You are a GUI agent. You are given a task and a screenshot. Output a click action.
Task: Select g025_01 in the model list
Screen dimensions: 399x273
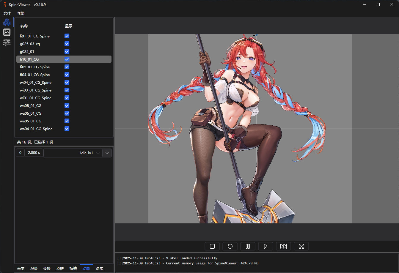pos(64,51)
